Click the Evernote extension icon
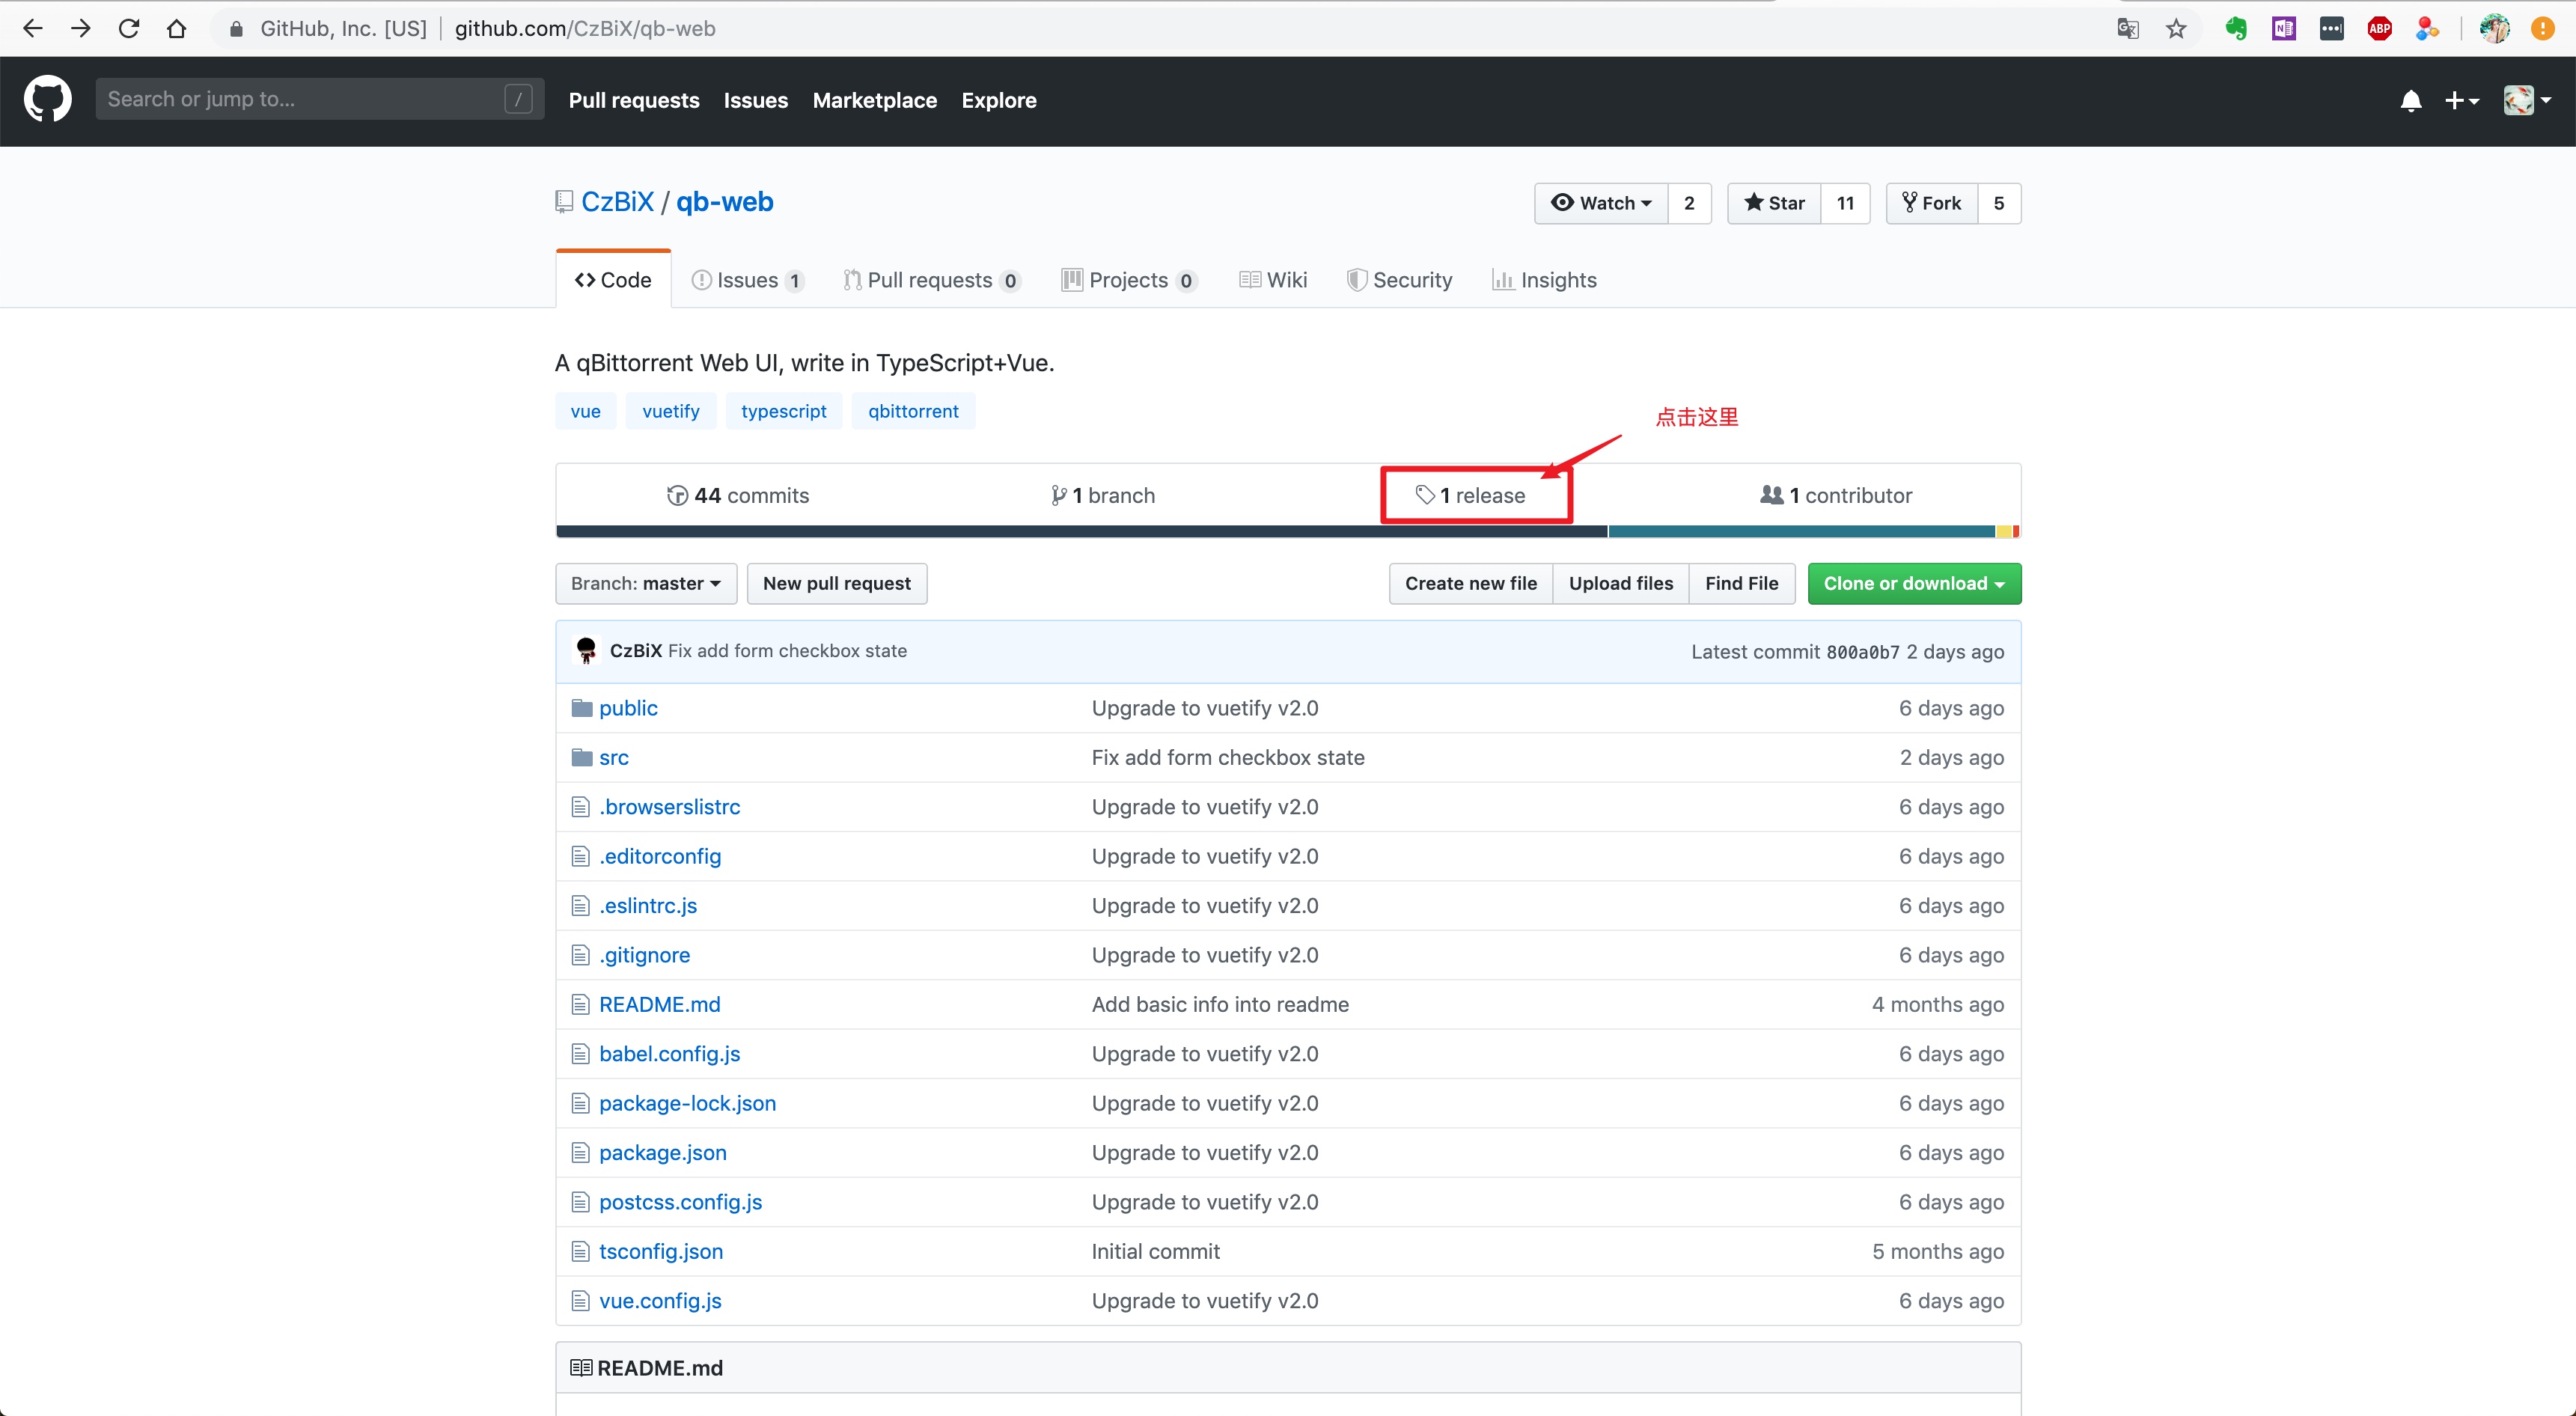Screen dimensions: 2576x1416 pos(2236,29)
